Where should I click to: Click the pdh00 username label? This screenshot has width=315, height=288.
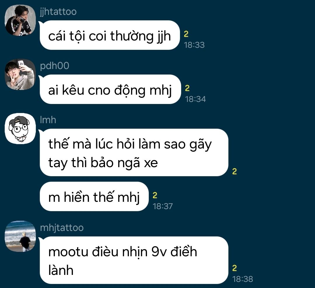click(x=55, y=66)
